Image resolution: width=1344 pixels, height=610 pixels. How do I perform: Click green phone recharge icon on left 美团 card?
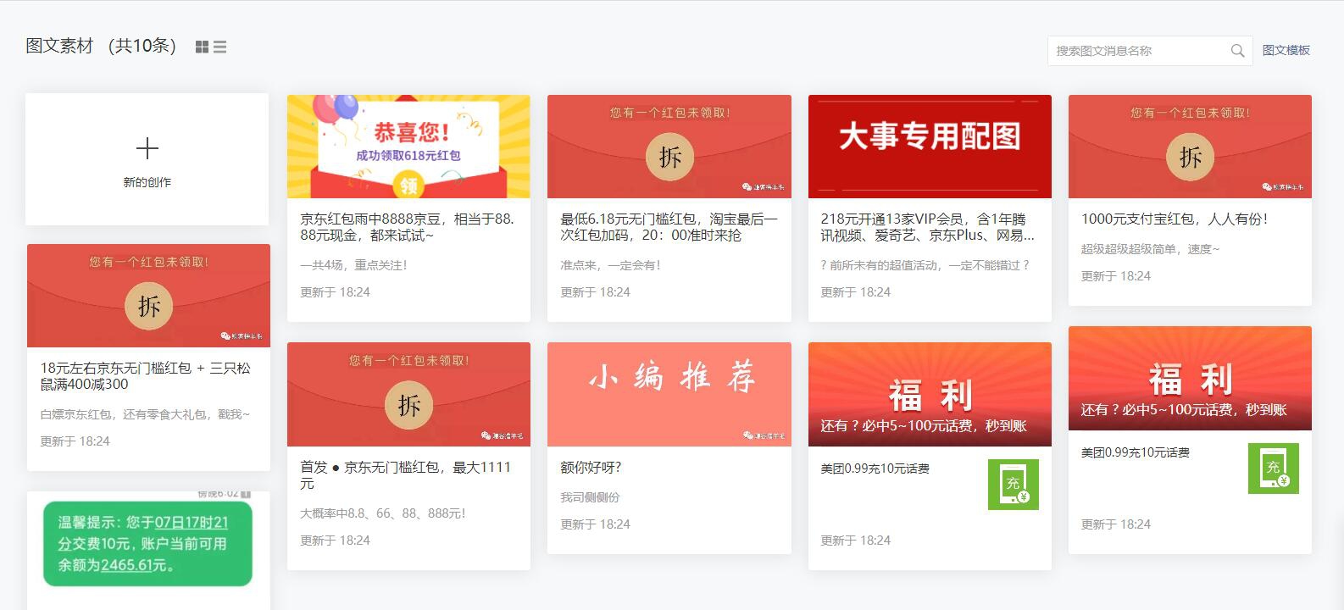(1014, 485)
